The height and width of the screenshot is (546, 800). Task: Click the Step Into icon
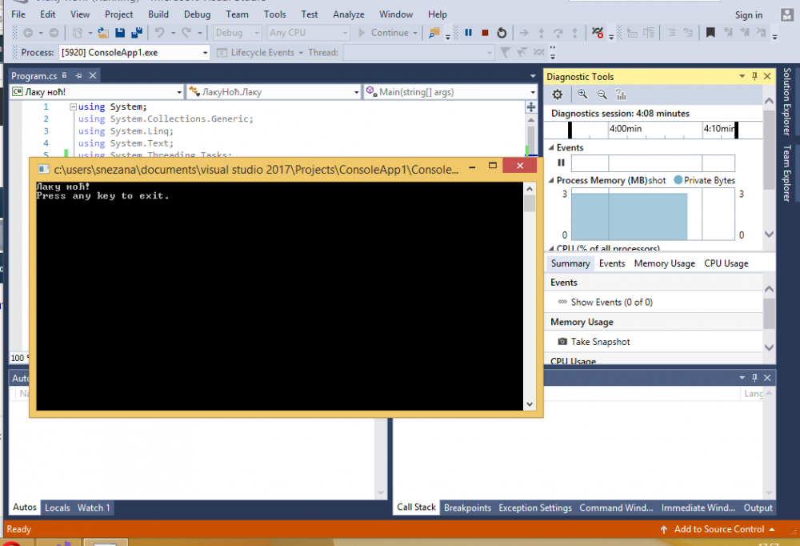coord(541,33)
